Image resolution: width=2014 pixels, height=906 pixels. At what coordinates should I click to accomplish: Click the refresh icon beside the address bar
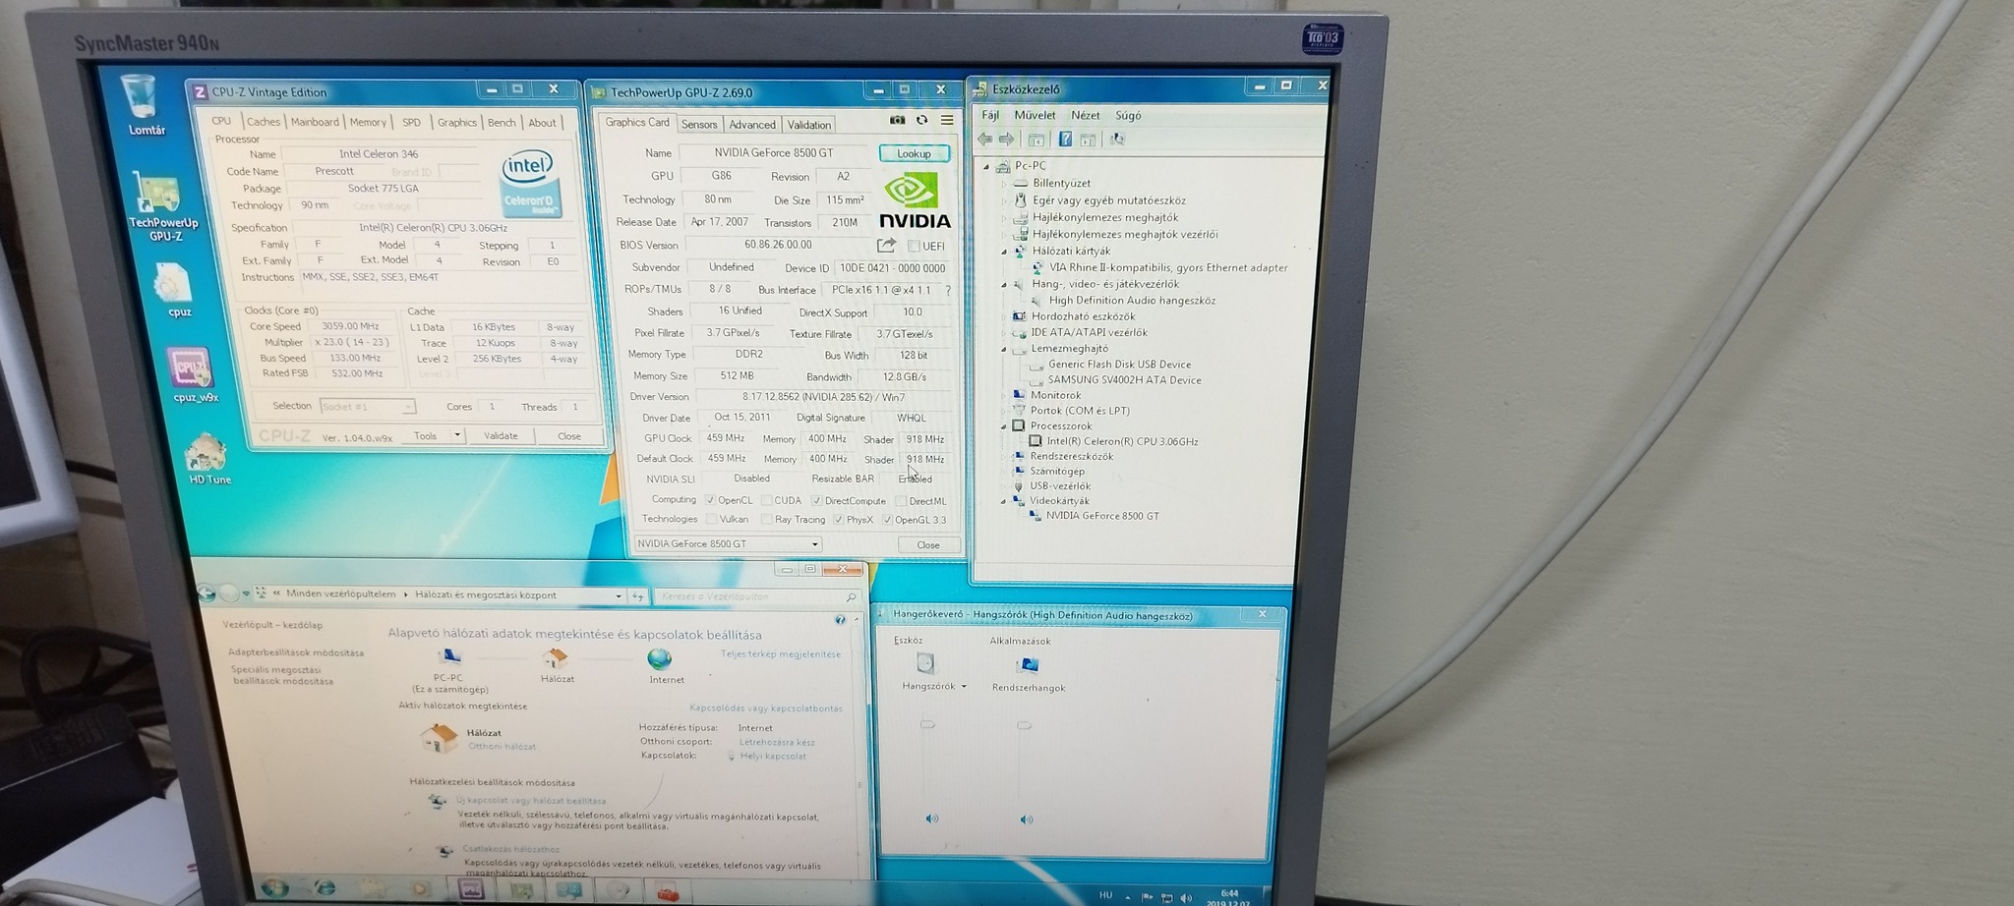tap(638, 596)
